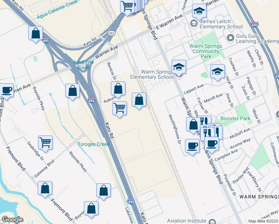This screenshot has height=224, width=279.
Task: Click the Gateway Blvd street label
Action: [44, 169]
